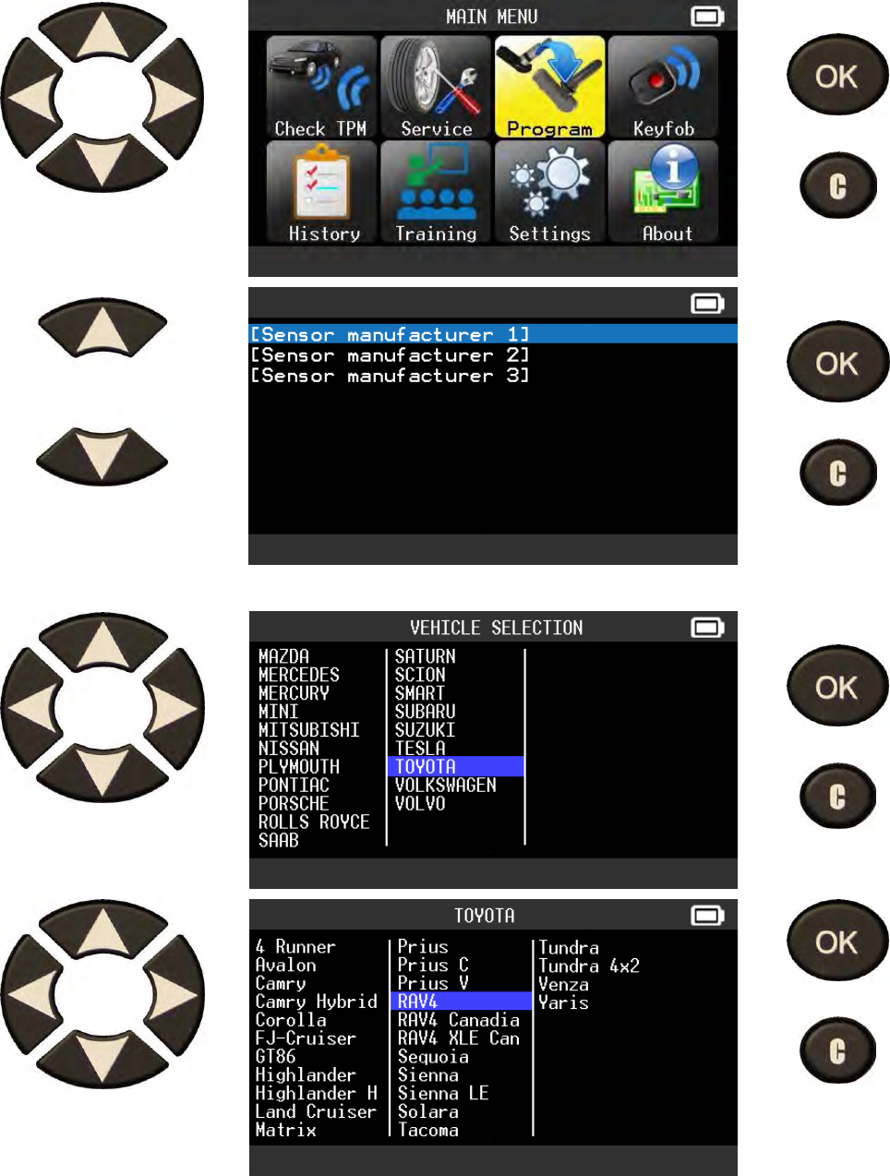Click the battery icon on the sensor manufacturer screen

click(708, 304)
